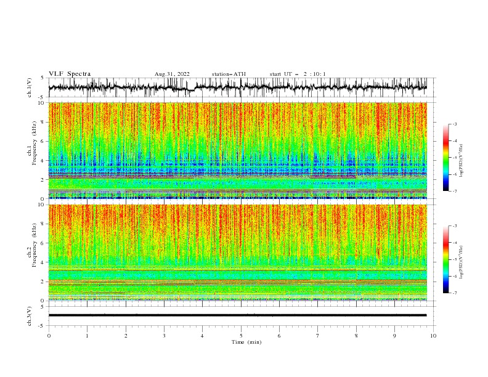Click the "Time (min)" axis label
488x377 pixels.
(246, 342)
